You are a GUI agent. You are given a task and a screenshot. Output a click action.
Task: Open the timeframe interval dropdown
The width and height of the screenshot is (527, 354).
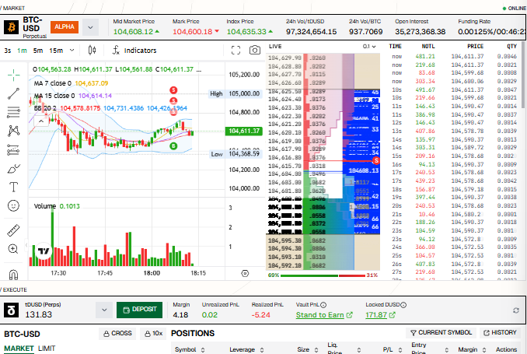click(72, 50)
